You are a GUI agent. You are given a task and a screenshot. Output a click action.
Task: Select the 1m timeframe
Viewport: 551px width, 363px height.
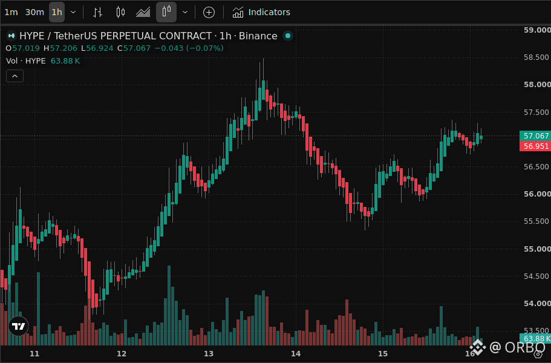[11, 12]
